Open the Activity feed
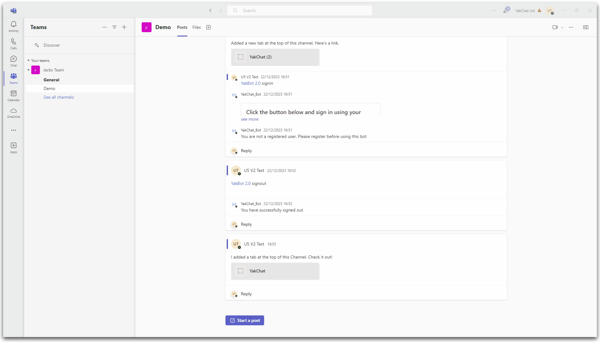Viewport: 600px width, 342px height. (14, 27)
